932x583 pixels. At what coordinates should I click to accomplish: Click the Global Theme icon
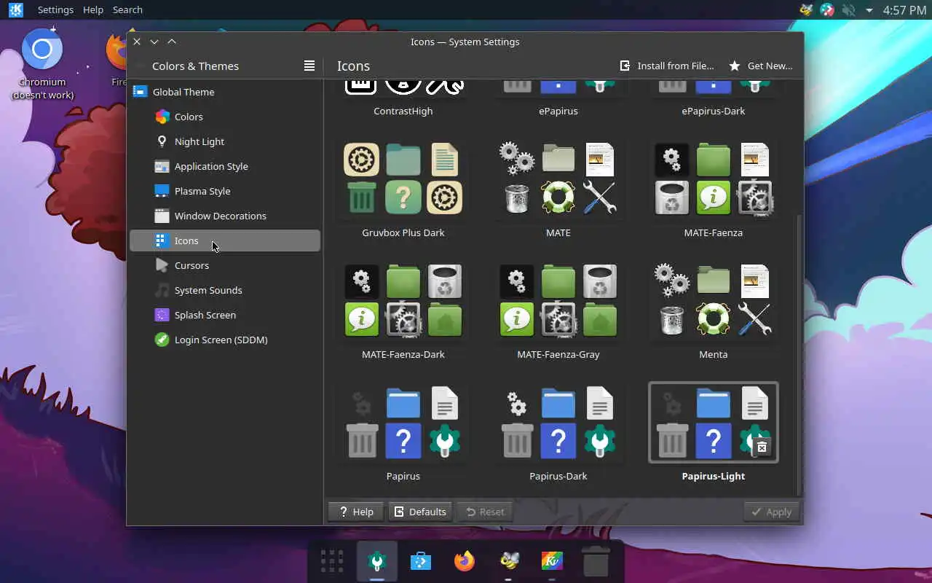pos(141,92)
